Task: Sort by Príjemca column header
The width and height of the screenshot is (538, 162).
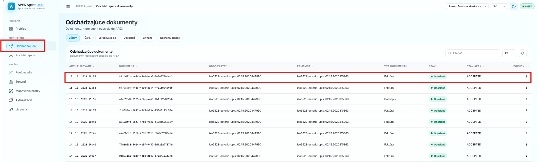Action: click(x=305, y=66)
